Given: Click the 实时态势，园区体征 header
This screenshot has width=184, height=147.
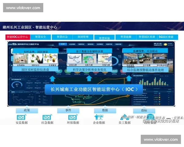Looking at the screenshot, I should [x=36, y=51].
